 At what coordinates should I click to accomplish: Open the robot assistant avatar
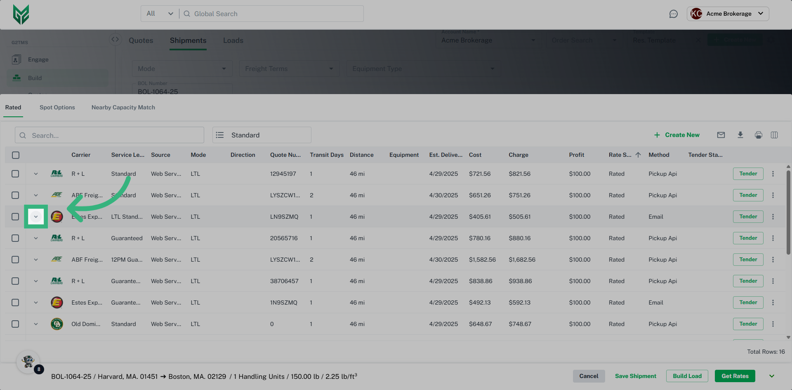click(x=28, y=362)
